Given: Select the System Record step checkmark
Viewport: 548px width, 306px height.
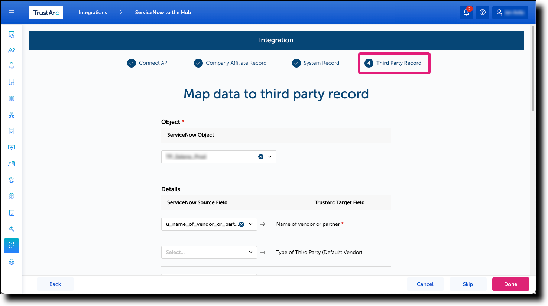Looking at the screenshot, I should (296, 63).
